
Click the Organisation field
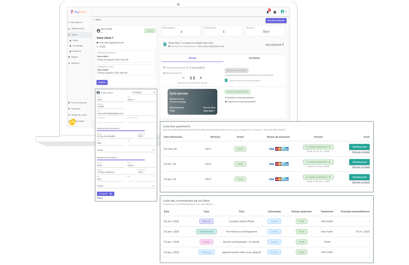[x=111, y=120]
